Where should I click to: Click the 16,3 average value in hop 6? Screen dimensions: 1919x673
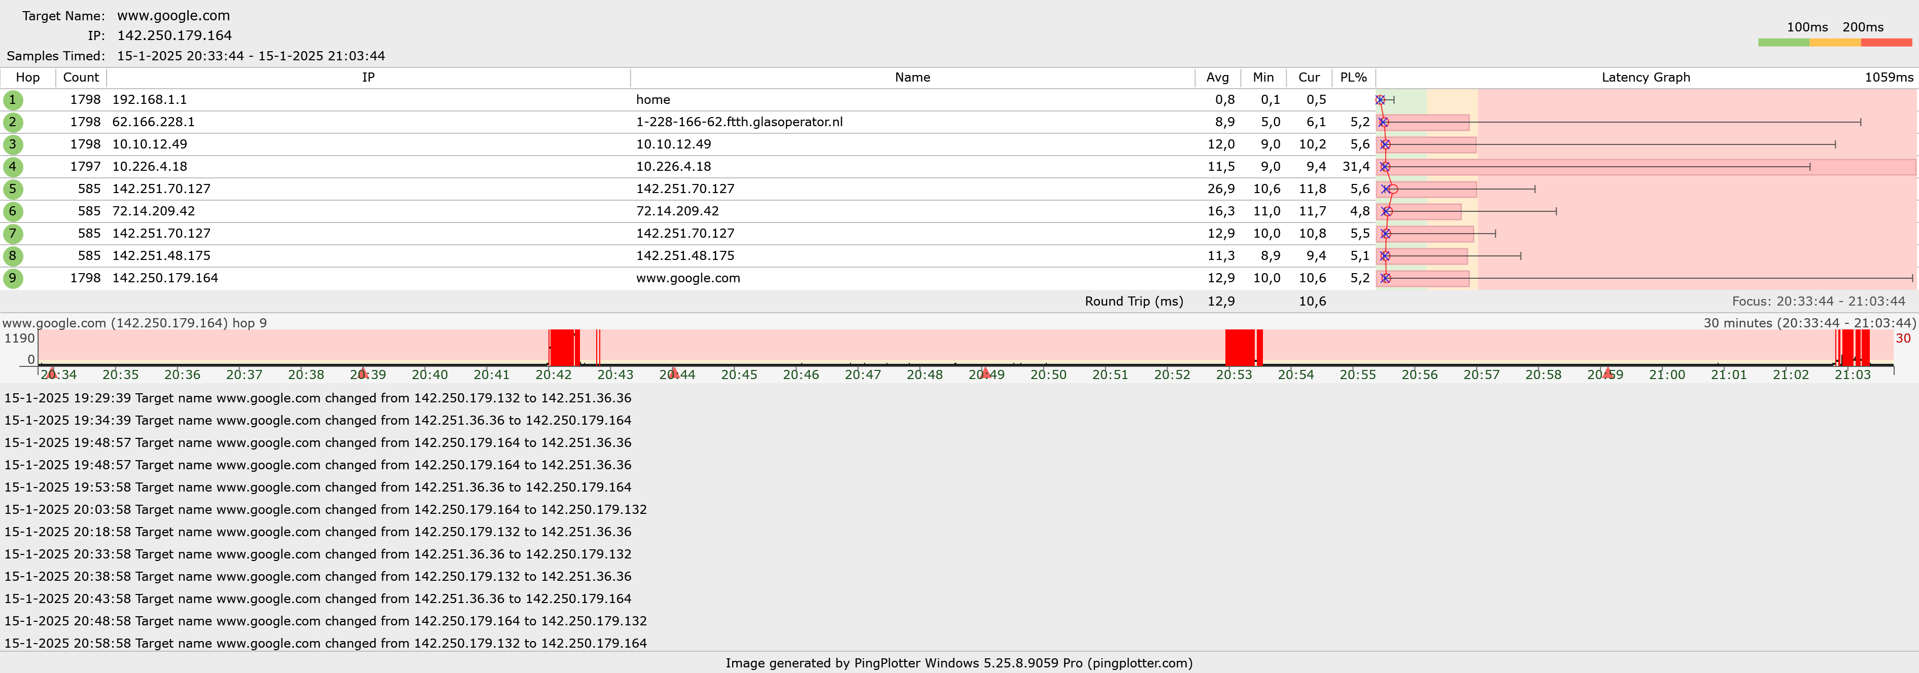(1221, 211)
